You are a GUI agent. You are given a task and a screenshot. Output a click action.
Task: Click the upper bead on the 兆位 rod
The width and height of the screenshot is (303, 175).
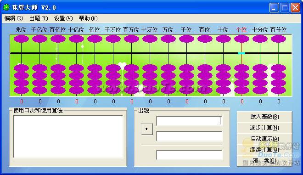21,39
